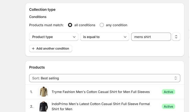Image resolution: width=191 pixels, height=112 pixels.
Task: Expand the "is equal to" operator dropdown
Action: click(x=104, y=37)
